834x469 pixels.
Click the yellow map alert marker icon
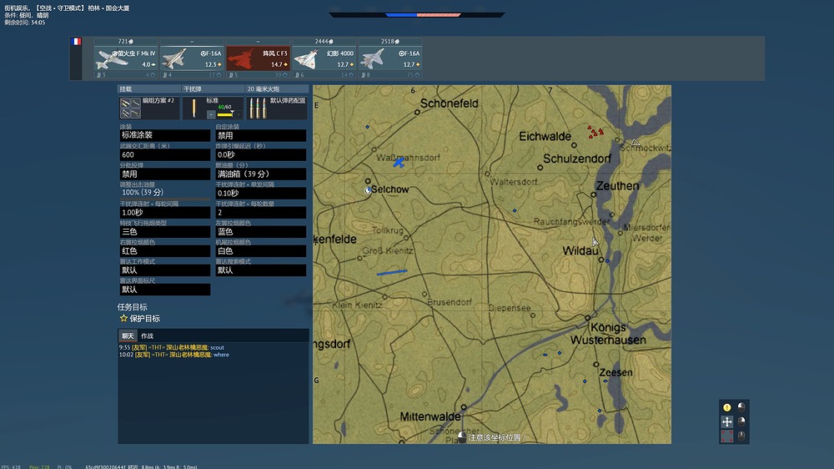click(x=726, y=407)
